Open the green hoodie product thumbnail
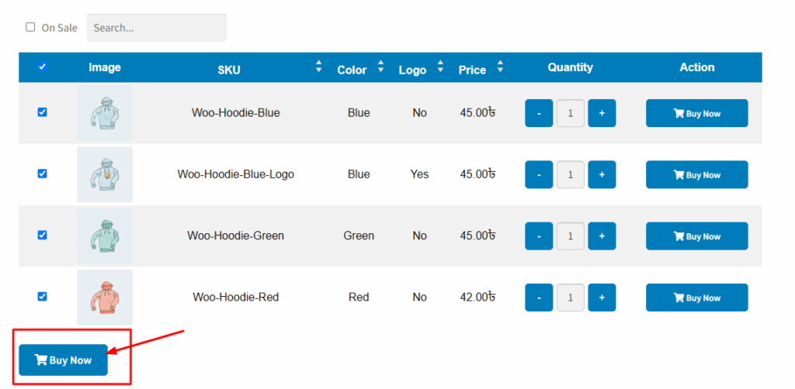The height and width of the screenshot is (389, 795). point(105,236)
